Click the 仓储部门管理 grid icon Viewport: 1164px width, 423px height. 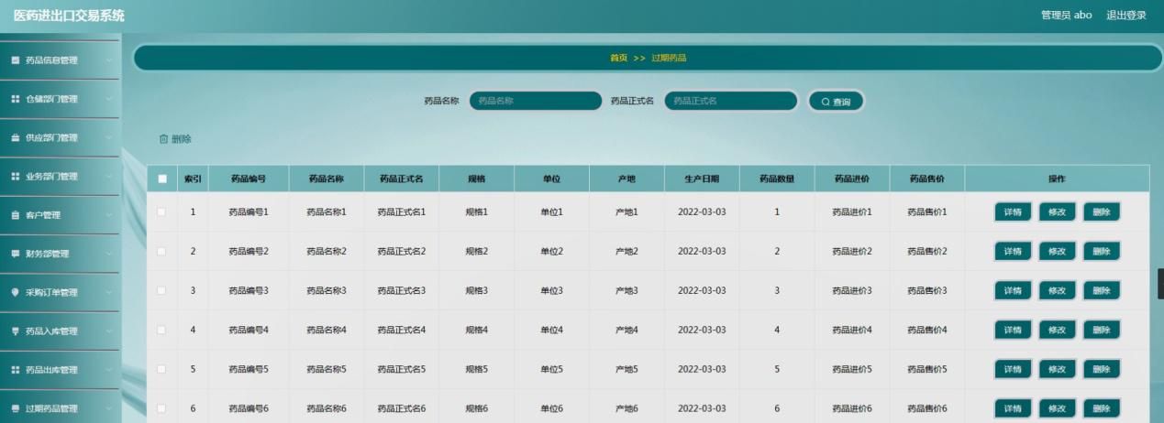(16, 99)
